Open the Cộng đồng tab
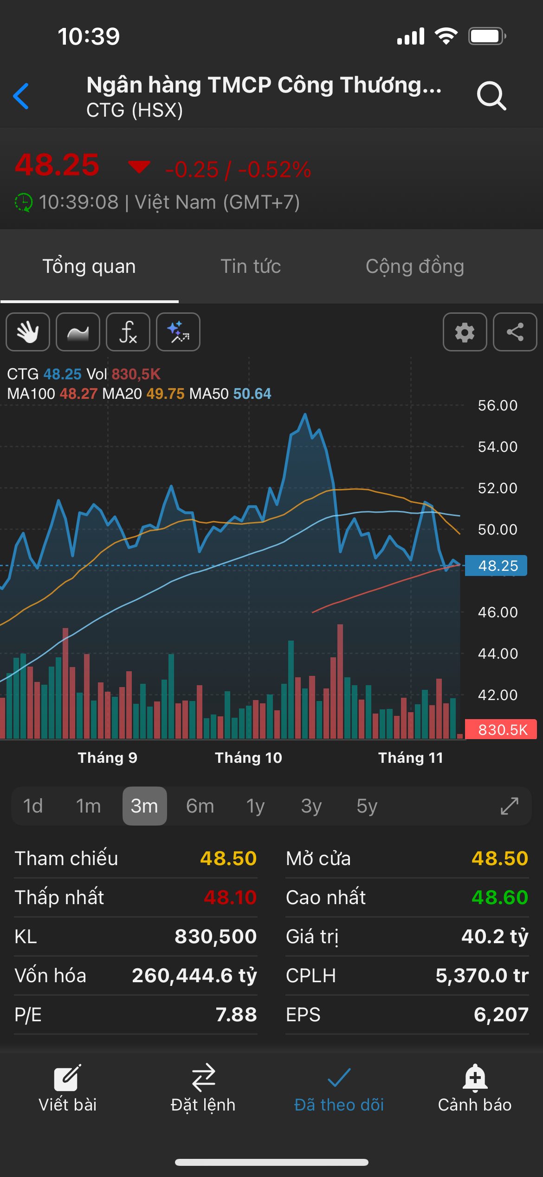Viewport: 543px width, 1177px height. (x=414, y=266)
